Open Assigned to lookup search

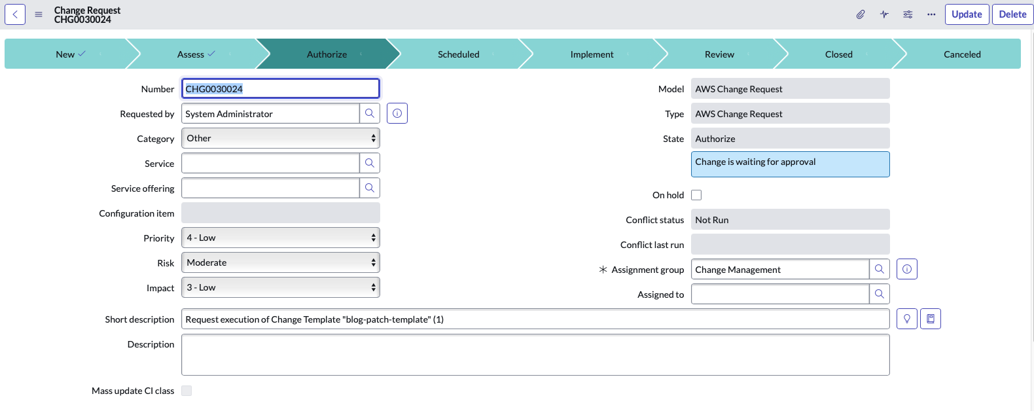[880, 294]
